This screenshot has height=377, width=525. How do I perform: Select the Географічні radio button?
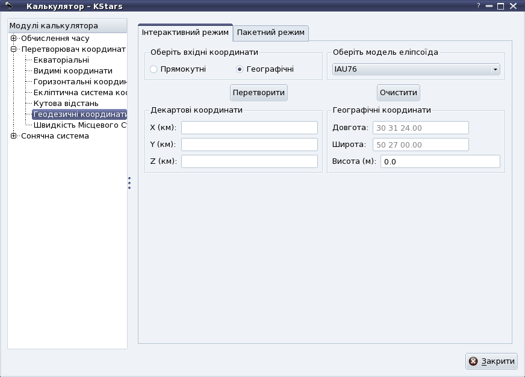[x=240, y=69]
